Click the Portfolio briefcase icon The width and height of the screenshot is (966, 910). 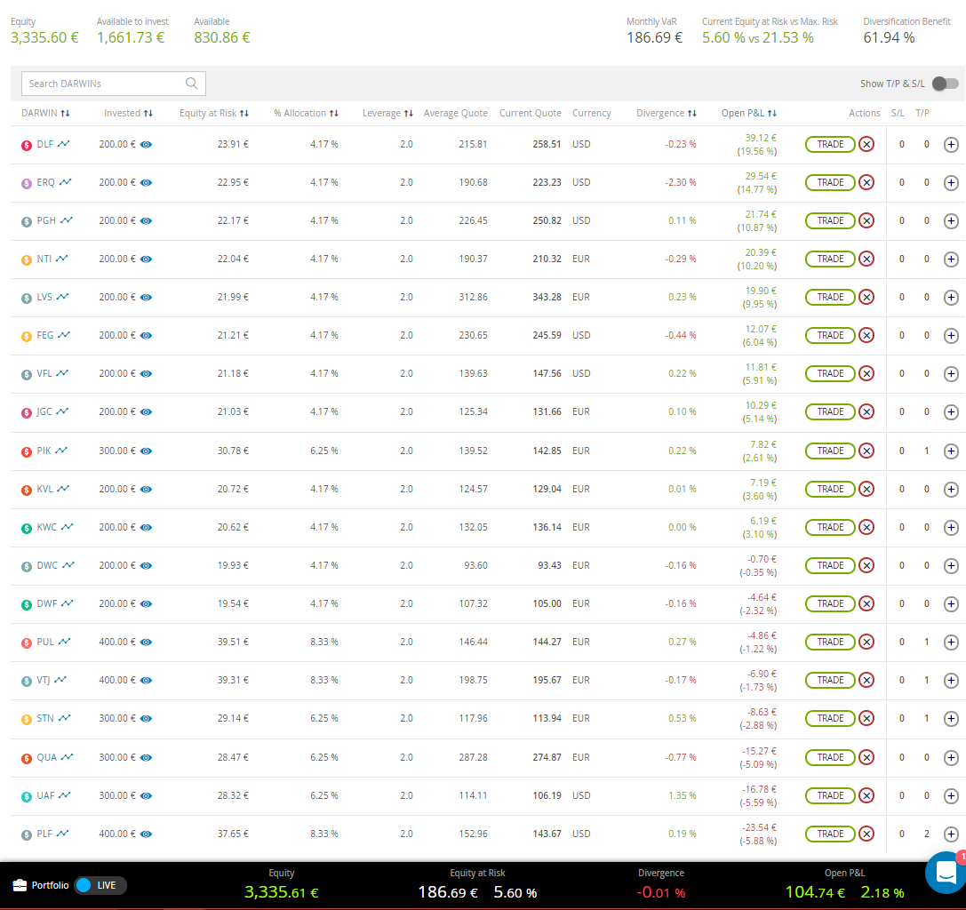20,886
